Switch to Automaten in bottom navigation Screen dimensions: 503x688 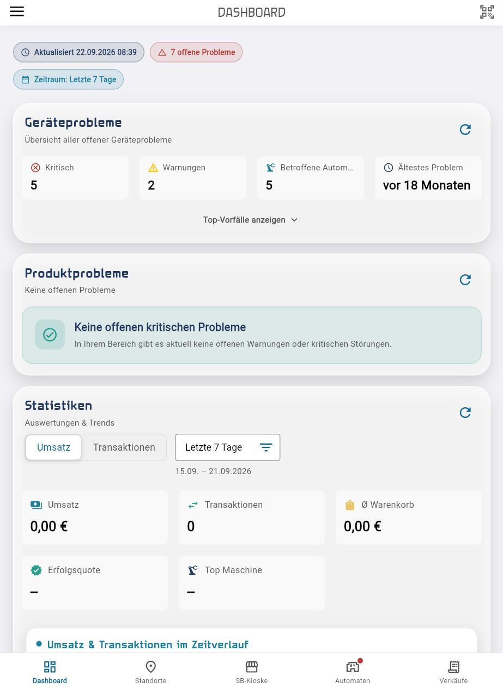click(x=353, y=672)
